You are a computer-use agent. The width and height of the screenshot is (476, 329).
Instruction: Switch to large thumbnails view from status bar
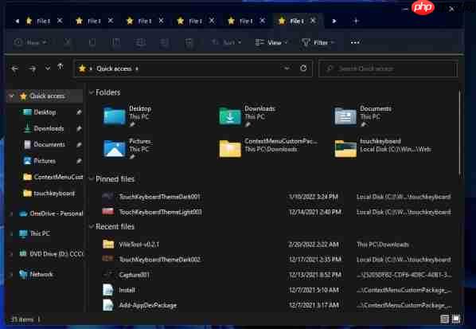pyautogui.click(x=456, y=319)
